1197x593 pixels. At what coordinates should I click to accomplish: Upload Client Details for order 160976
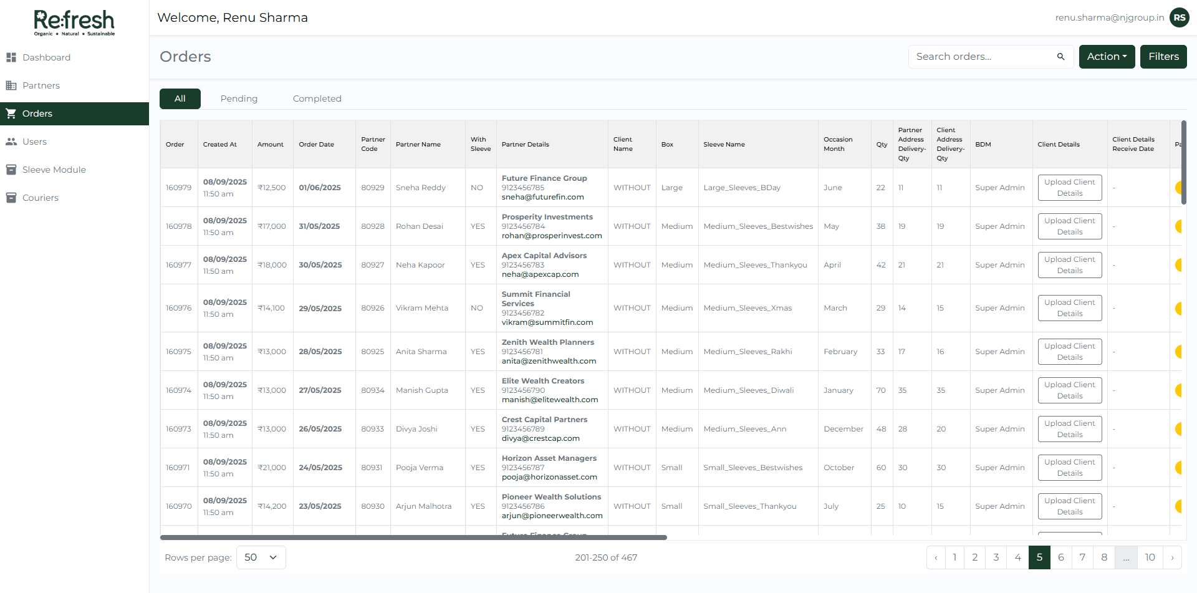[x=1070, y=308]
